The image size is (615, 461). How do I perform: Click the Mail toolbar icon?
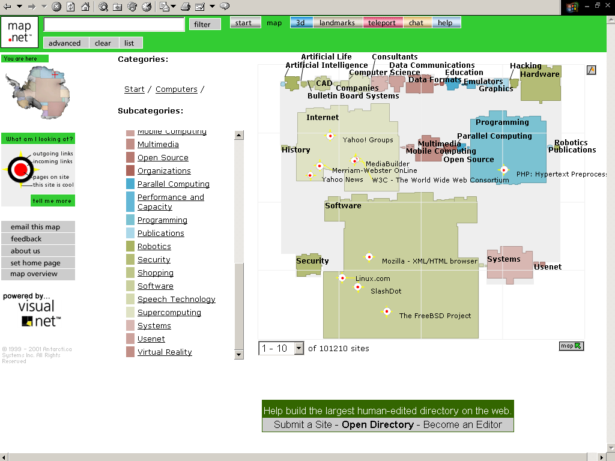(x=165, y=6)
